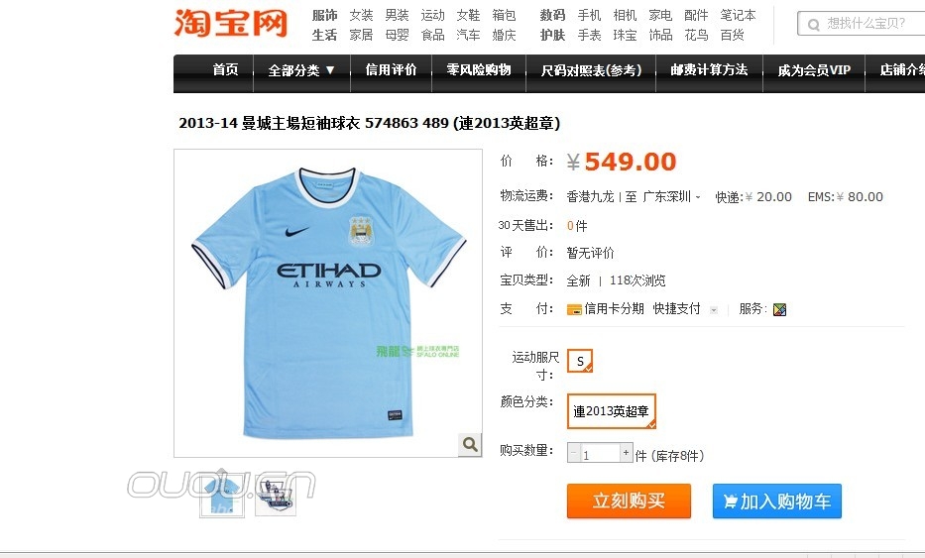Expand the payment methods dropdown arrow

[x=714, y=309]
